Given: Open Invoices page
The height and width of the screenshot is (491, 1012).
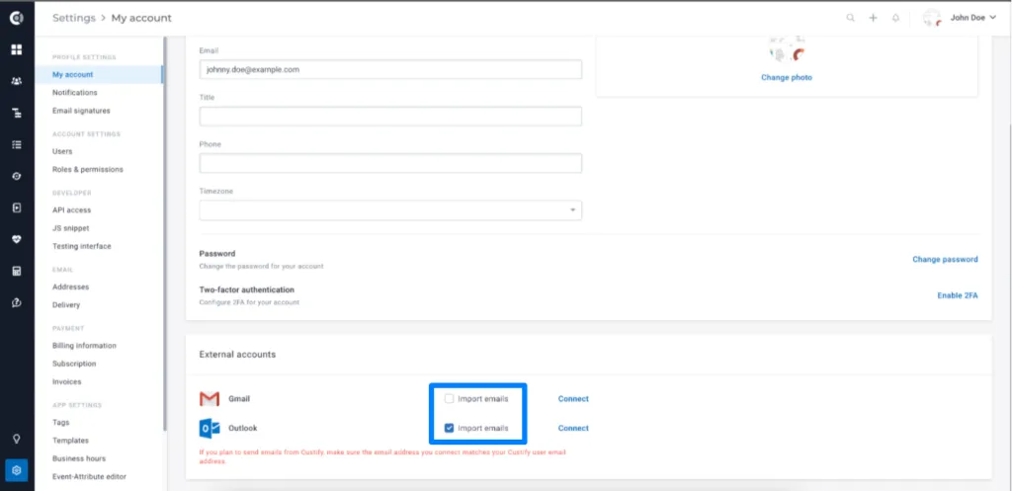Looking at the screenshot, I should tap(67, 382).
